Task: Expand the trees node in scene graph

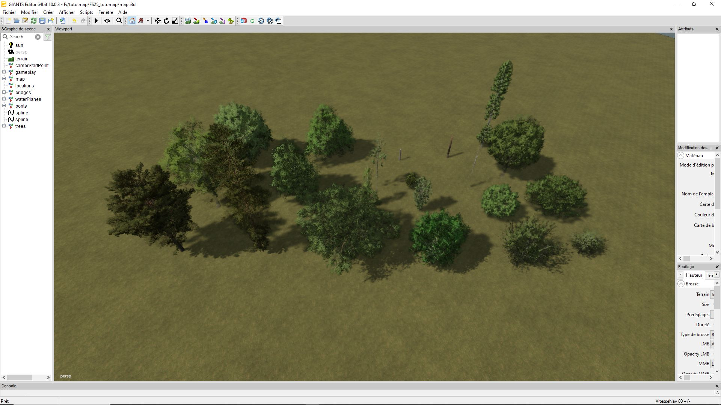Action: pyautogui.click(x=4, y=126)
